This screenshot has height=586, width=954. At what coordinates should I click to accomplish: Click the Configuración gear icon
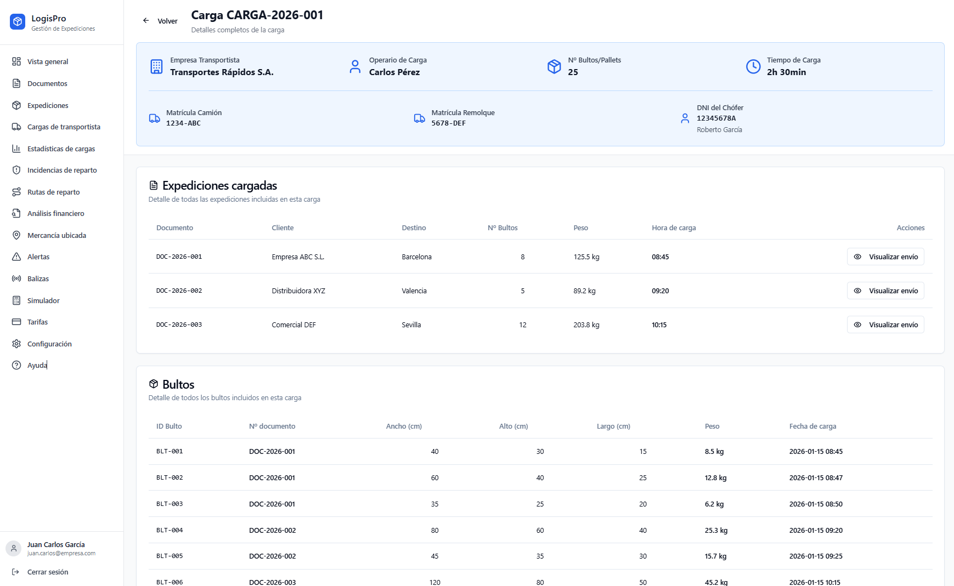point(16,344)
